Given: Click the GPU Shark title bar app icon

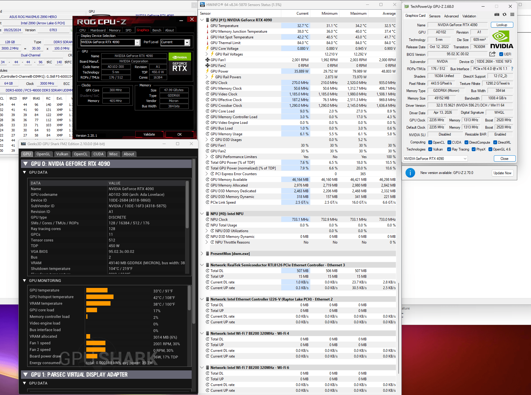Looking at the screenshot, I should tap(23, 144).
